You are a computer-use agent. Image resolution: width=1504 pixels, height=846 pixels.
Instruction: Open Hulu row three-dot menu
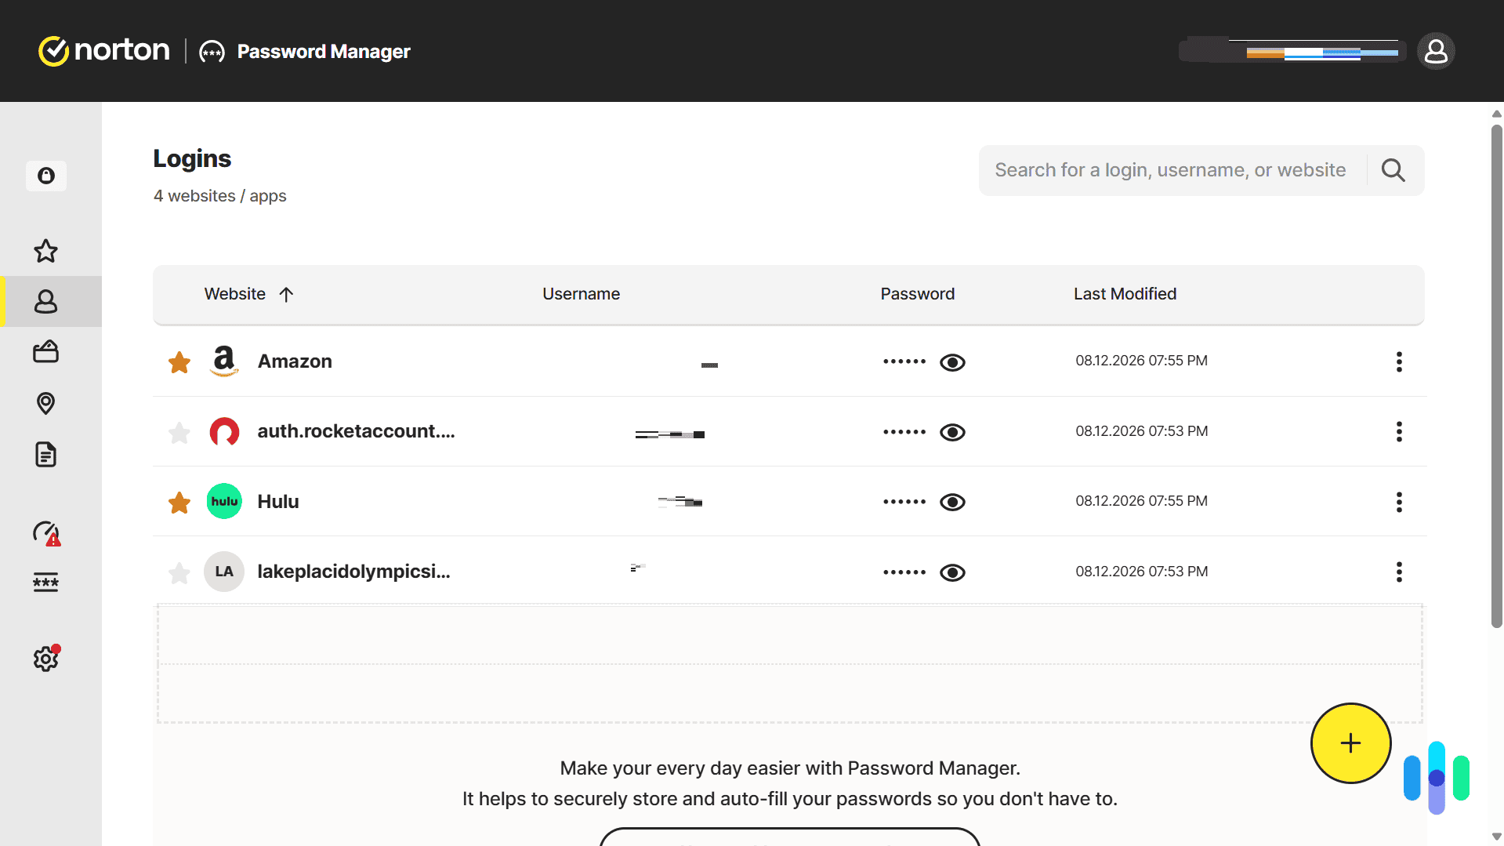click(1399, 502)
